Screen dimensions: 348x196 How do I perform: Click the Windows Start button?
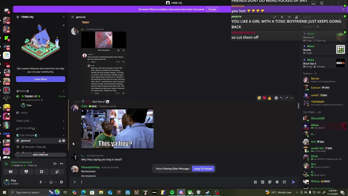click(x=4, y=192)
